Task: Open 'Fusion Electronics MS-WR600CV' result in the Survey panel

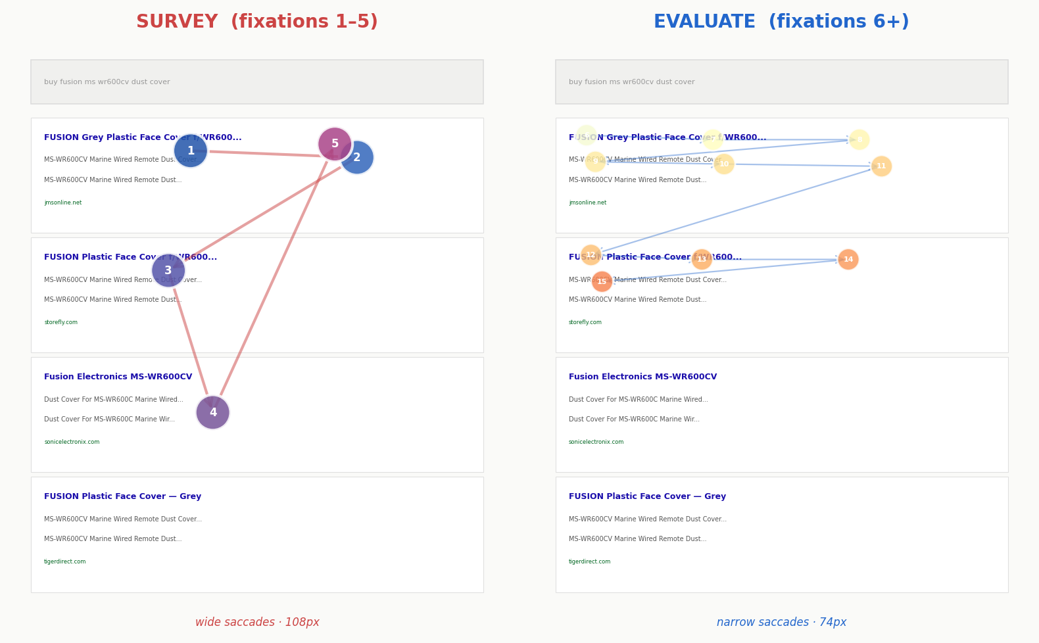Action: (118, 377)
